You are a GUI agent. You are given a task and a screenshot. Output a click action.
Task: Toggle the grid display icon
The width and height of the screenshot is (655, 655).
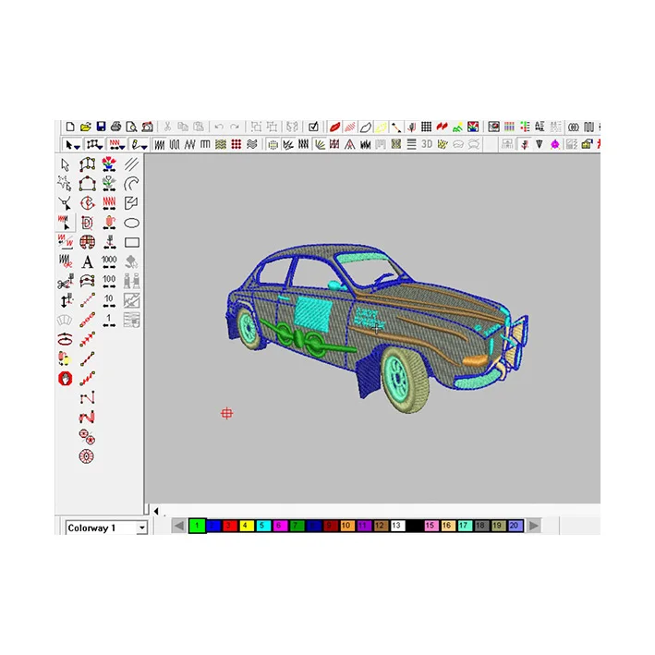coord(426,127)
